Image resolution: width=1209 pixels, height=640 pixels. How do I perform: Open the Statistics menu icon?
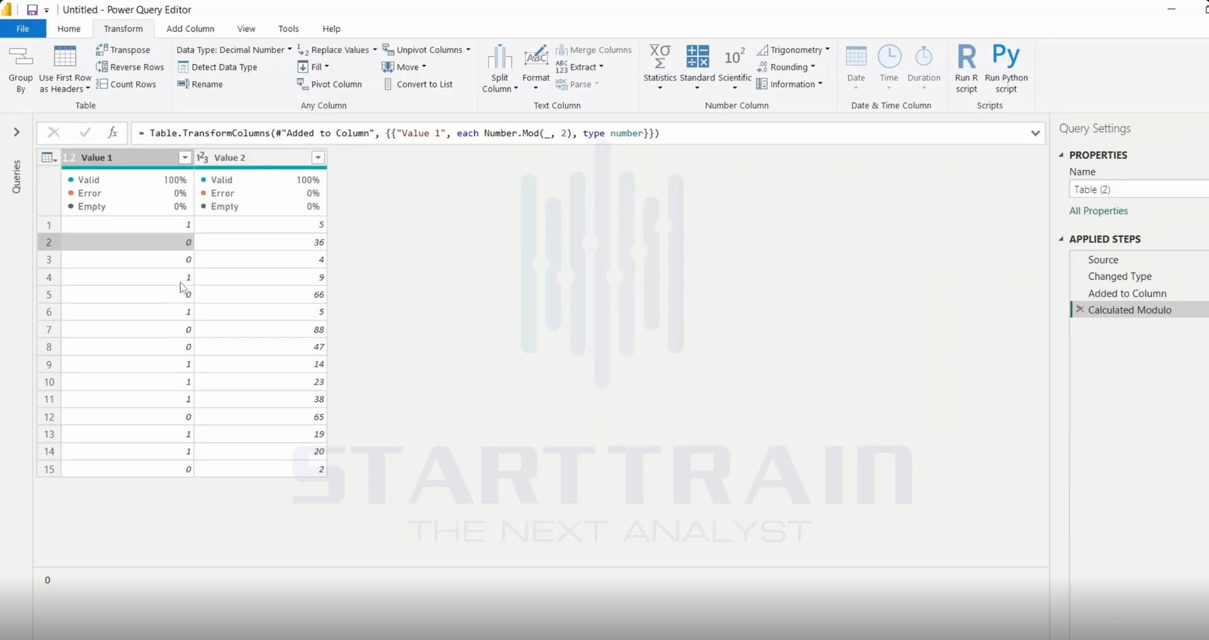point(660,68)
